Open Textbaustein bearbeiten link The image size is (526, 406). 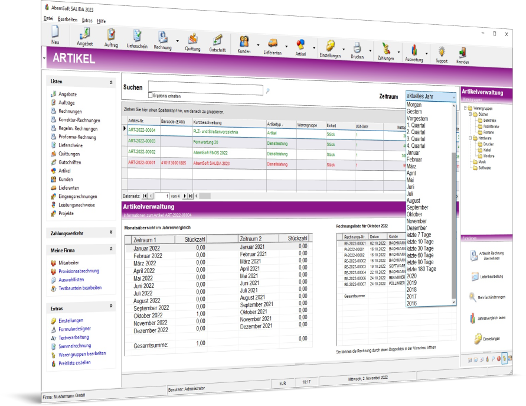click(80, 288)
